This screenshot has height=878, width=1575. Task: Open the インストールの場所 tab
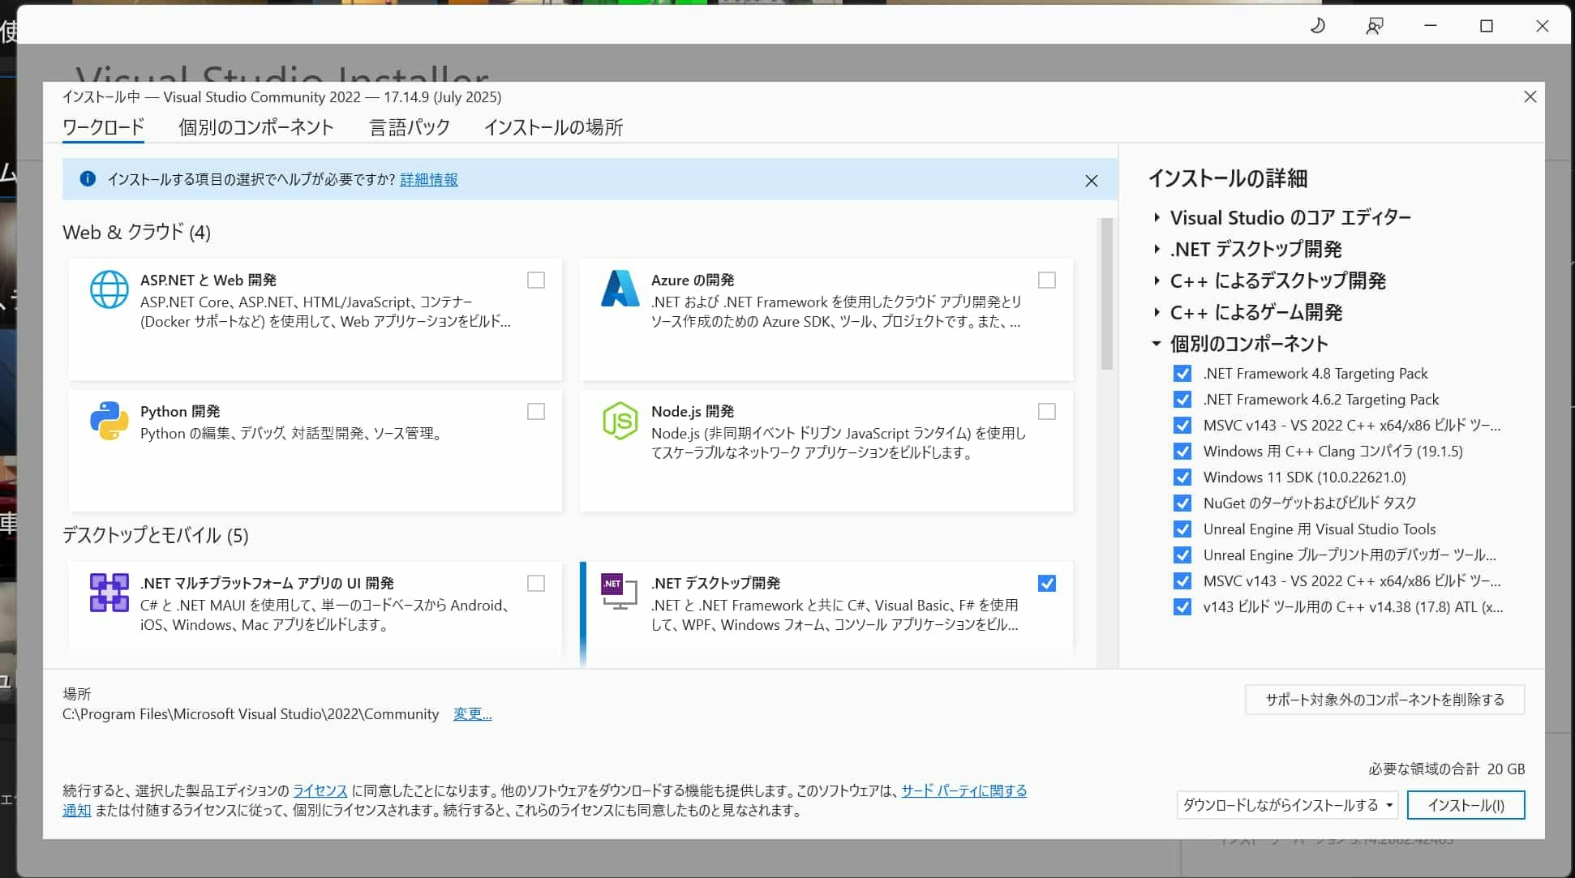[553, 126]
